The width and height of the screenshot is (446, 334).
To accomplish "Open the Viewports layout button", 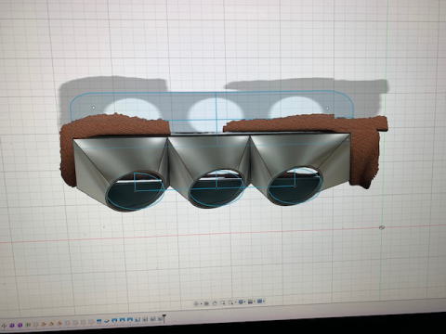I will 259,301.
